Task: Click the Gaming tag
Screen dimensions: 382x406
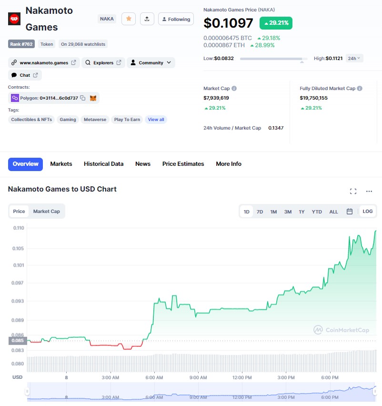Action: [68, 119]
